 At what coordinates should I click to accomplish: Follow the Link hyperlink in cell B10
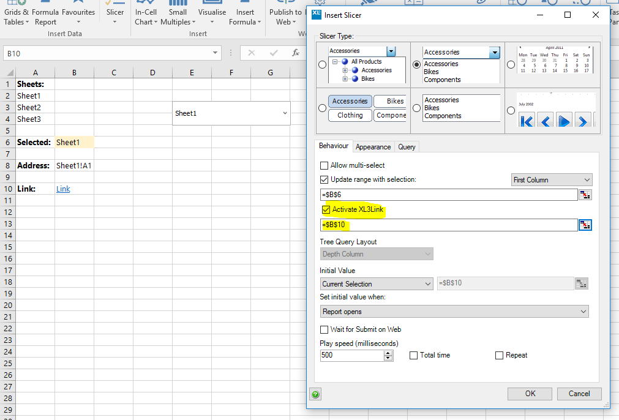63,189
